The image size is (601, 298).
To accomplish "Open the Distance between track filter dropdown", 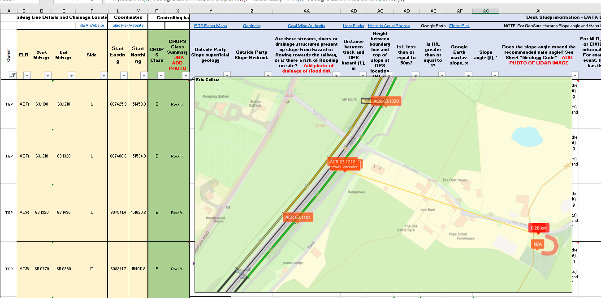I will click(363, 75).
